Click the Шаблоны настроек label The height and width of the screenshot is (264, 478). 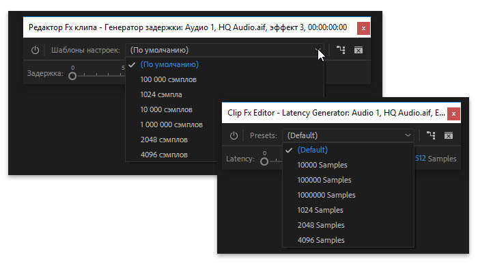[x=85, y=50]
